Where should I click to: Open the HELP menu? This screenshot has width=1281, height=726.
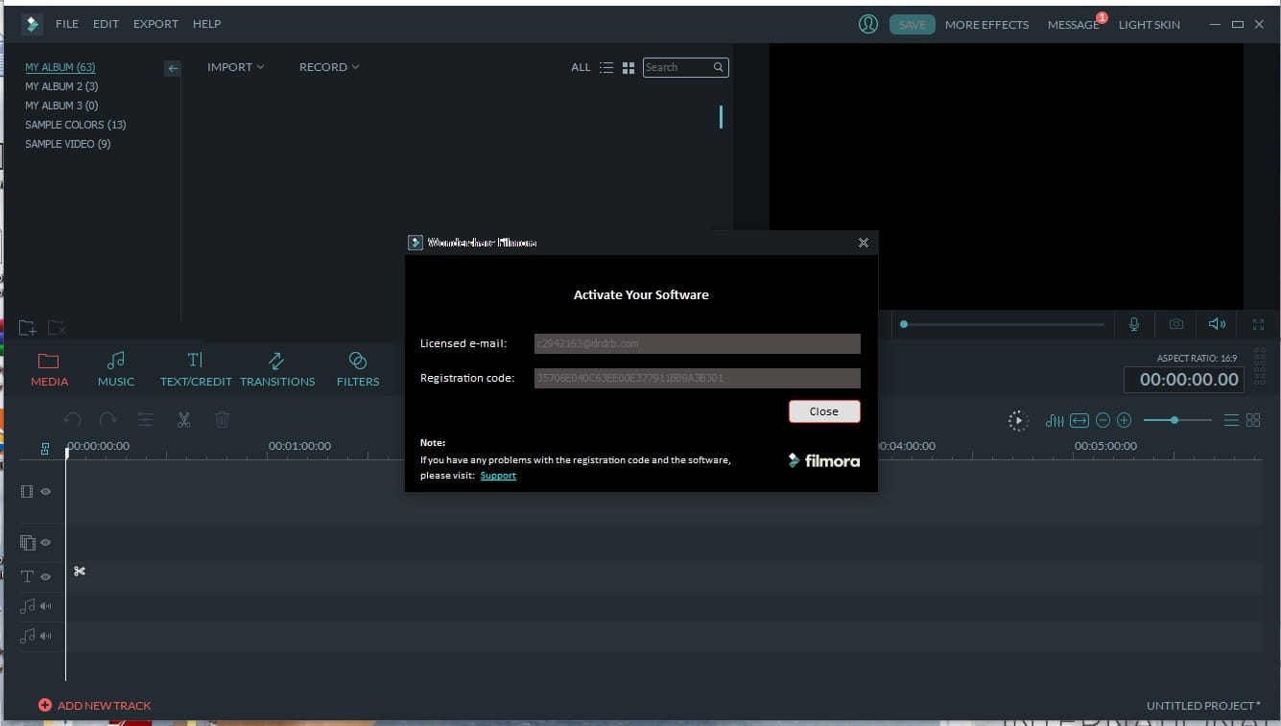206,24
